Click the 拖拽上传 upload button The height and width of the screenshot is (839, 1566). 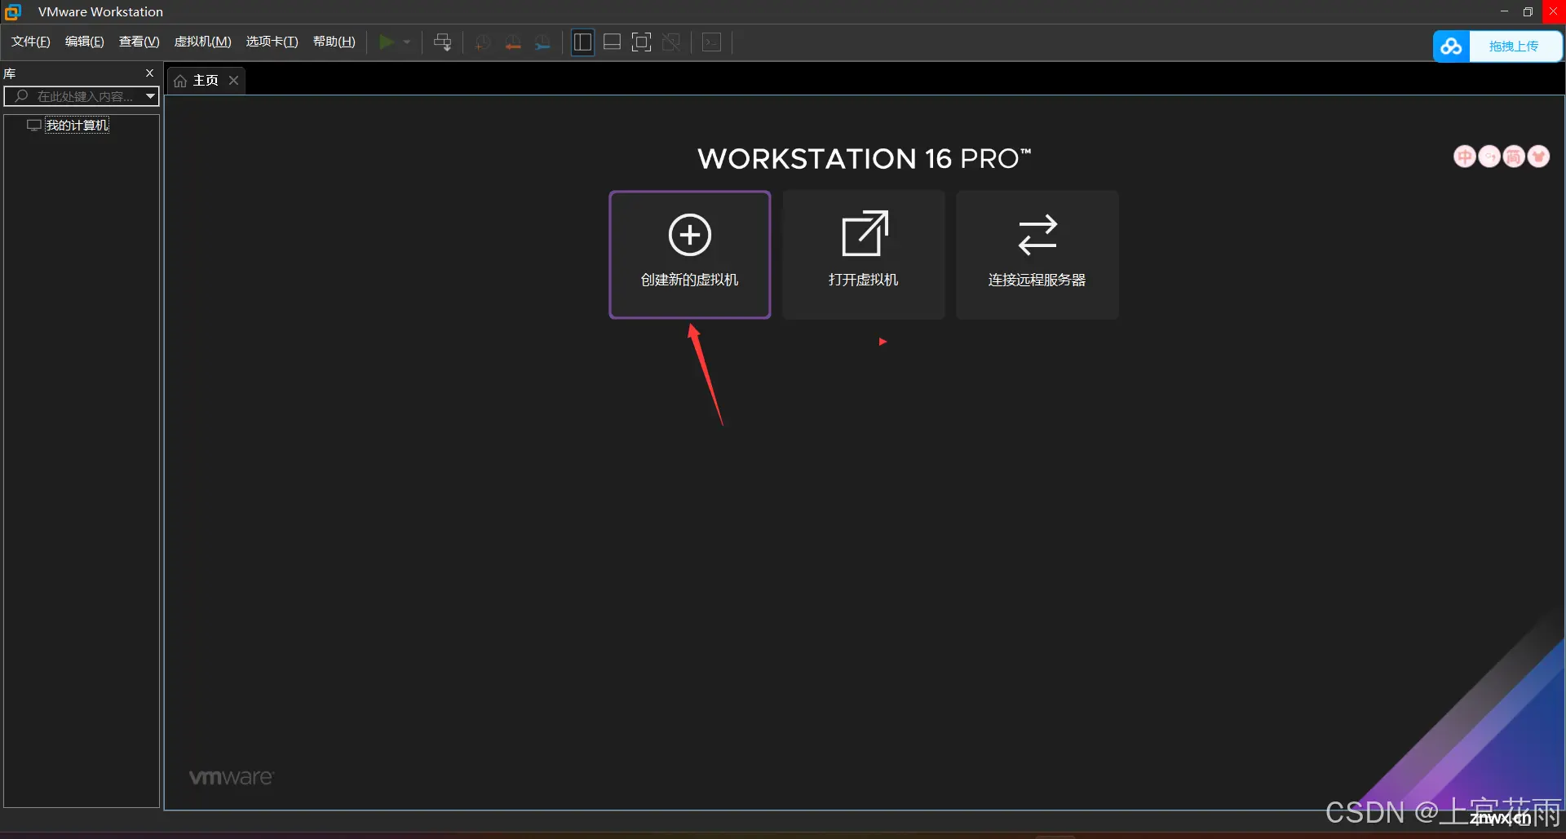pyautogui.click(x=1514, y=46)
